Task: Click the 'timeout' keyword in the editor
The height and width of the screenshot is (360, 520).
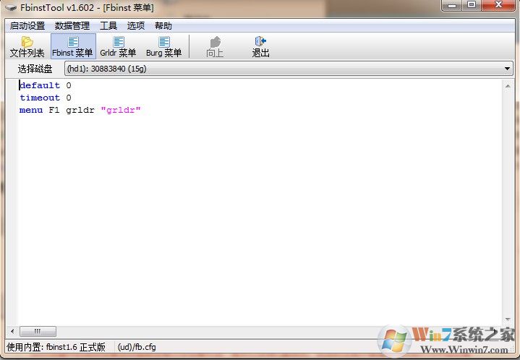Action: tap(40, 98)
